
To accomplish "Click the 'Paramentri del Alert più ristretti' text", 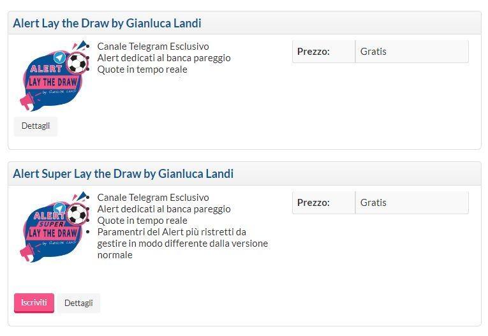I will tap(172, 231).
